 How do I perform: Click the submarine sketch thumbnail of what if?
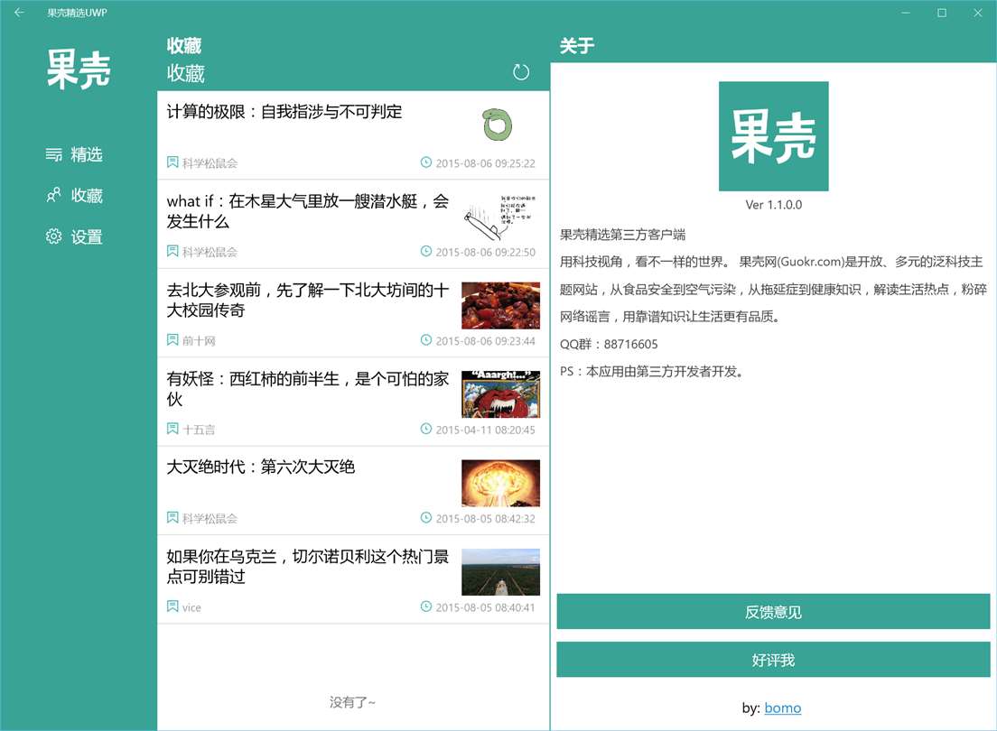point(500,217)
